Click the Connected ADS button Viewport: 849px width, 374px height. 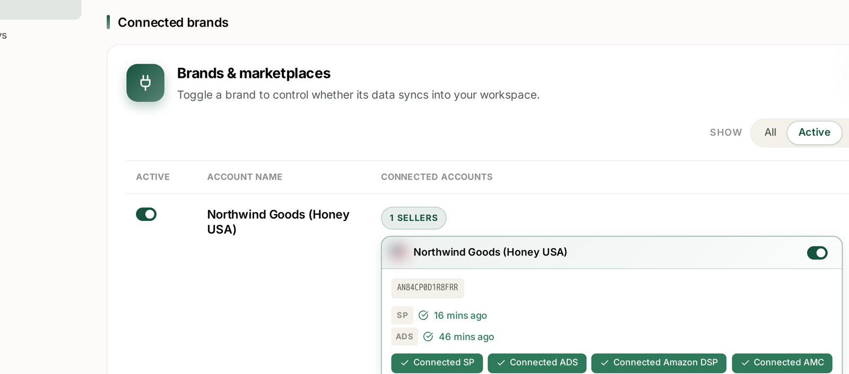pos(537,363)
